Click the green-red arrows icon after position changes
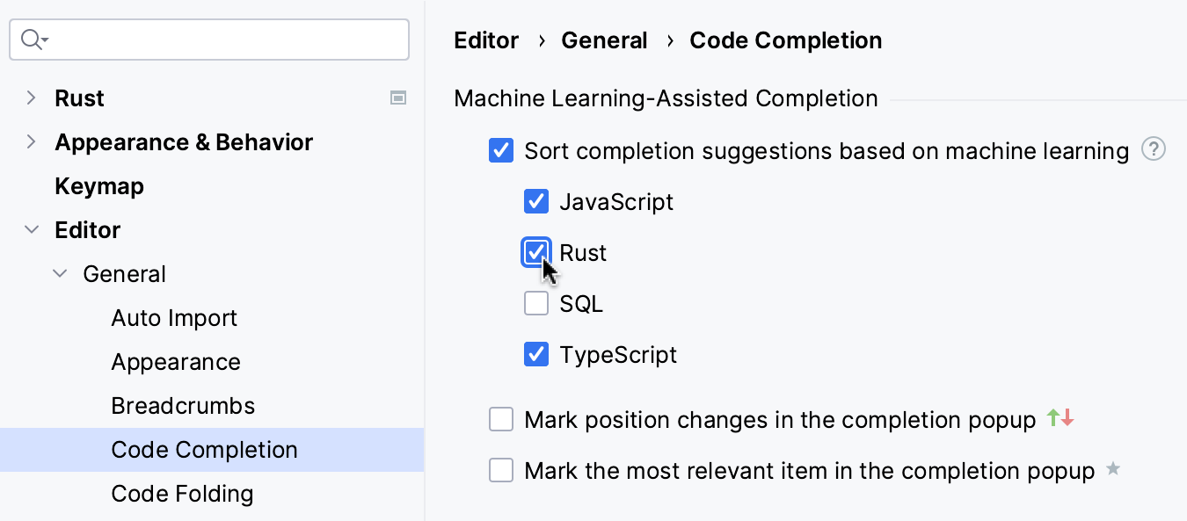Screen dimensions: 1187x521 pyautogui.click(x=1059, y=419)
